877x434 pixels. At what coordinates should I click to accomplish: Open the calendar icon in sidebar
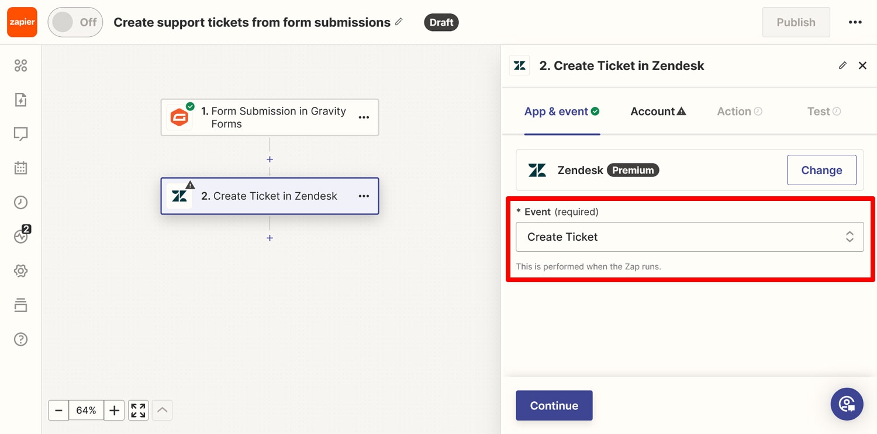pos(20,168)
